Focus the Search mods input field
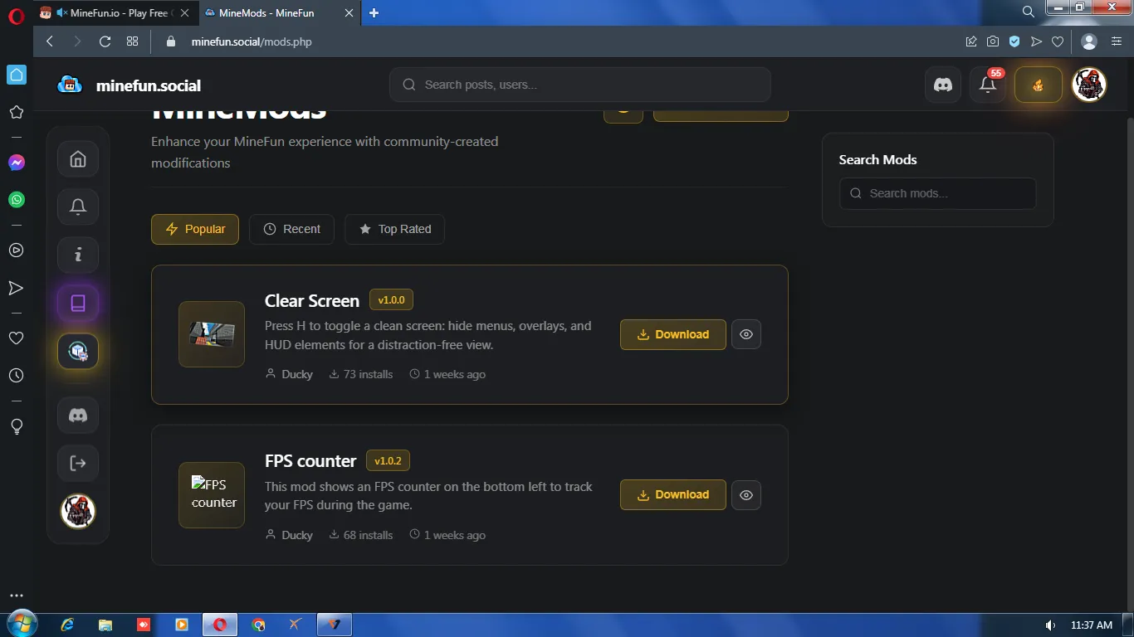Viewport: 1134px width, 637px height. (x=938, y=193)
